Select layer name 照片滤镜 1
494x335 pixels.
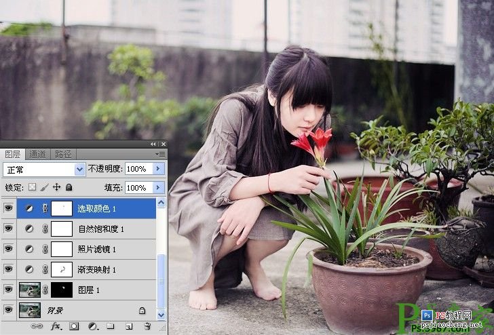(97, 250)
